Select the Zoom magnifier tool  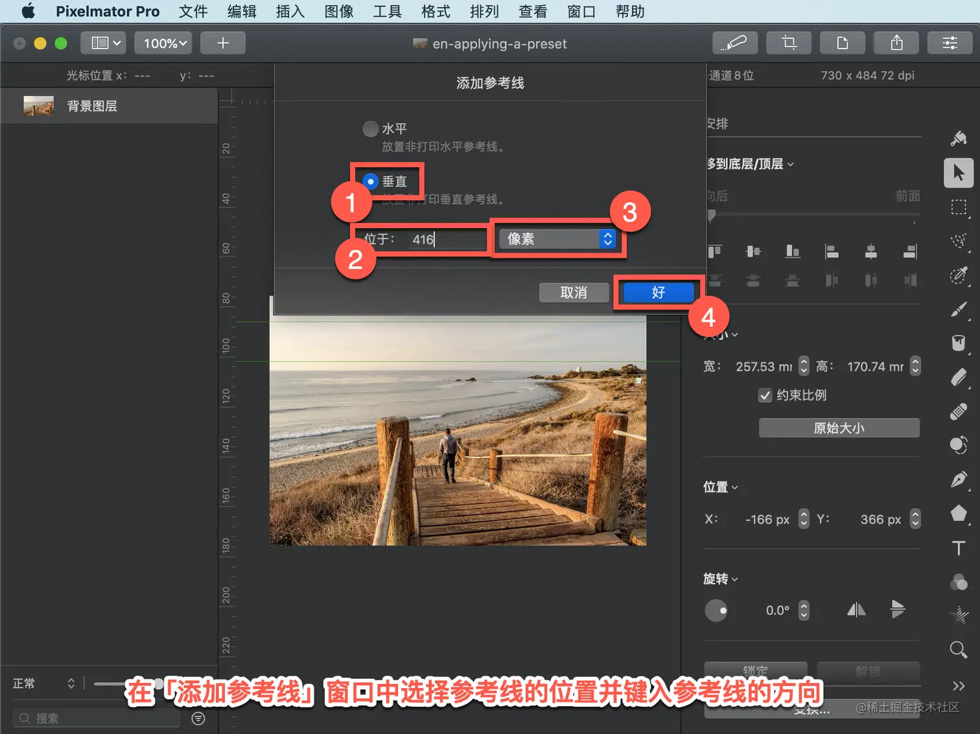point(959,649)
